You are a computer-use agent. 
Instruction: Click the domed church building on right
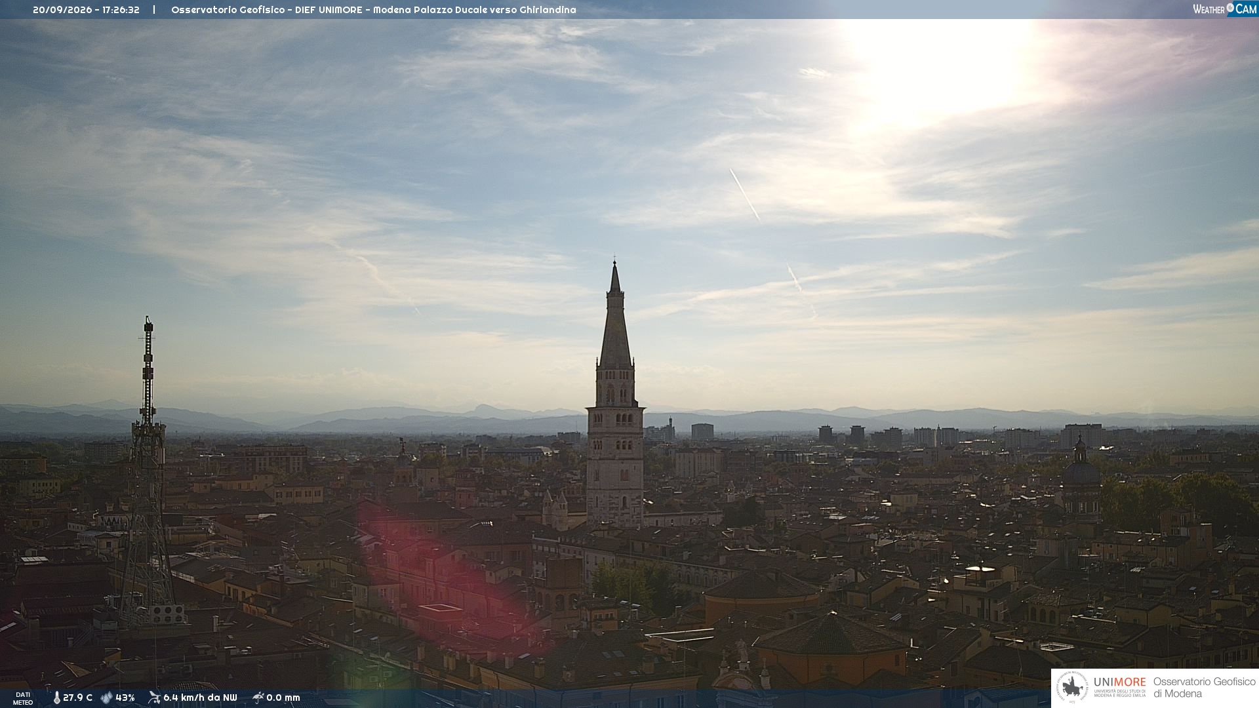1080,477
